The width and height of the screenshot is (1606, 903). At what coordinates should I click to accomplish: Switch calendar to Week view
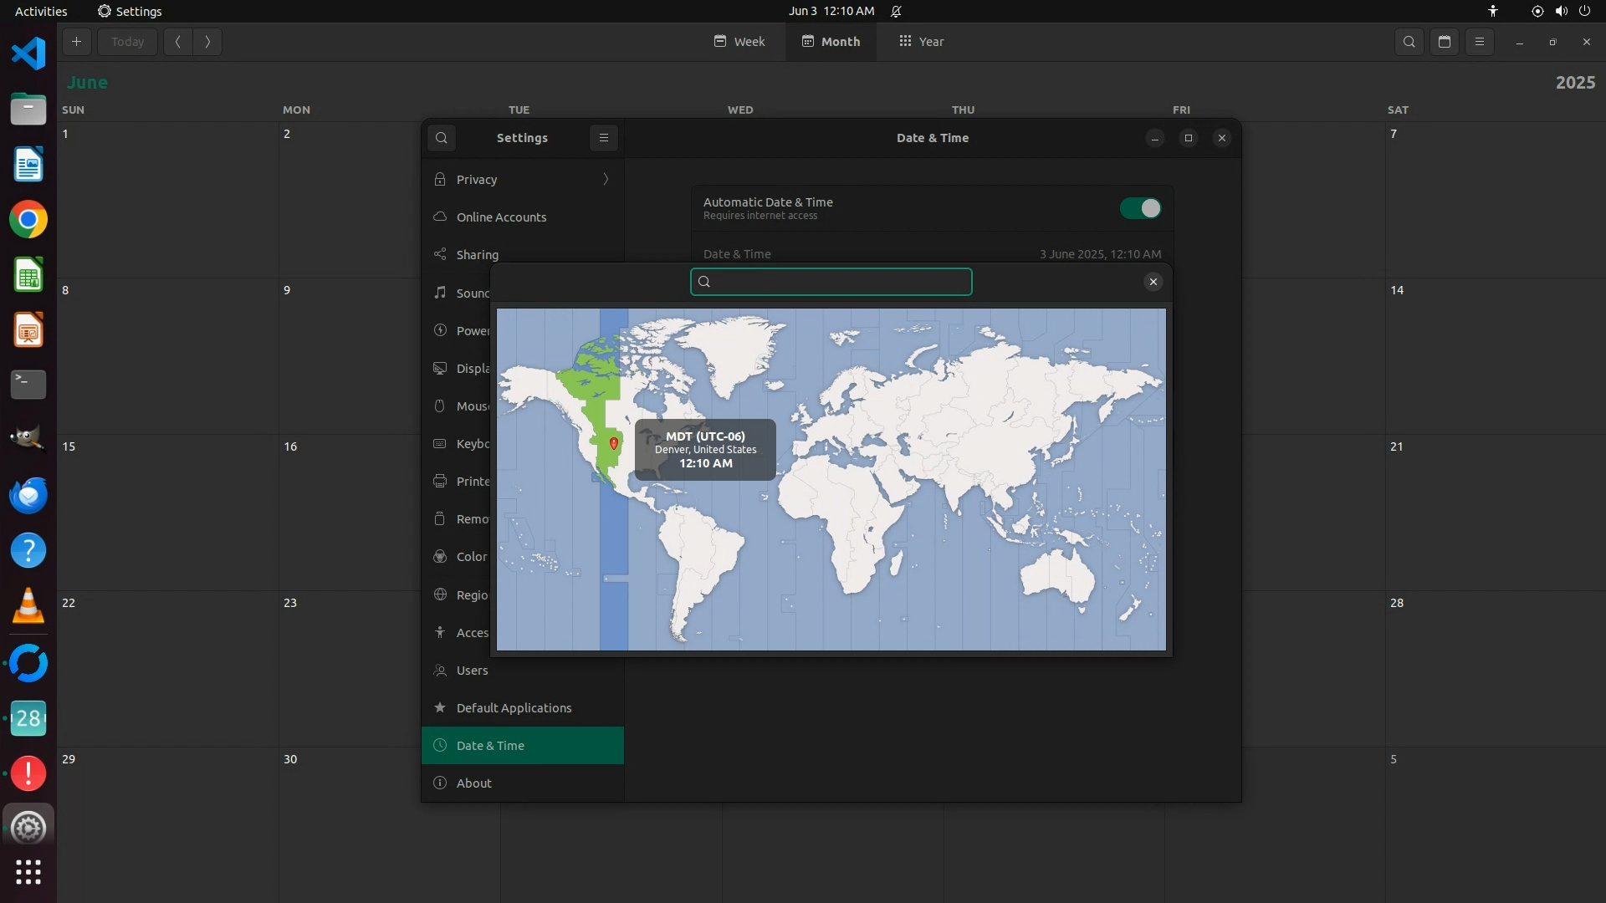click(x=739, y=42)
